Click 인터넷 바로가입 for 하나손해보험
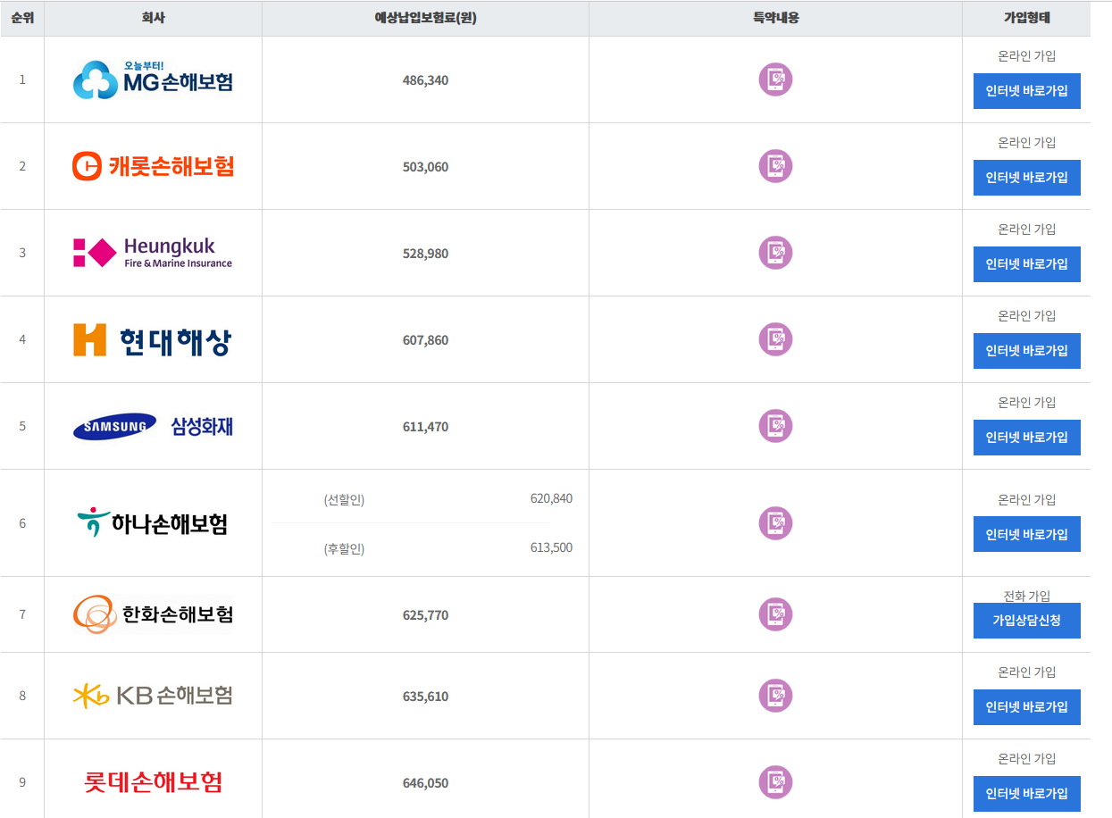 tap(1026, 534)
